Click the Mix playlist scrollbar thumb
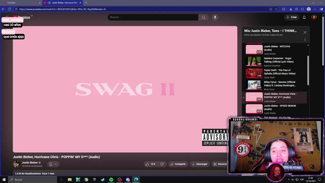The width and height of the screenshot is (325, 183). coord(308,70)
